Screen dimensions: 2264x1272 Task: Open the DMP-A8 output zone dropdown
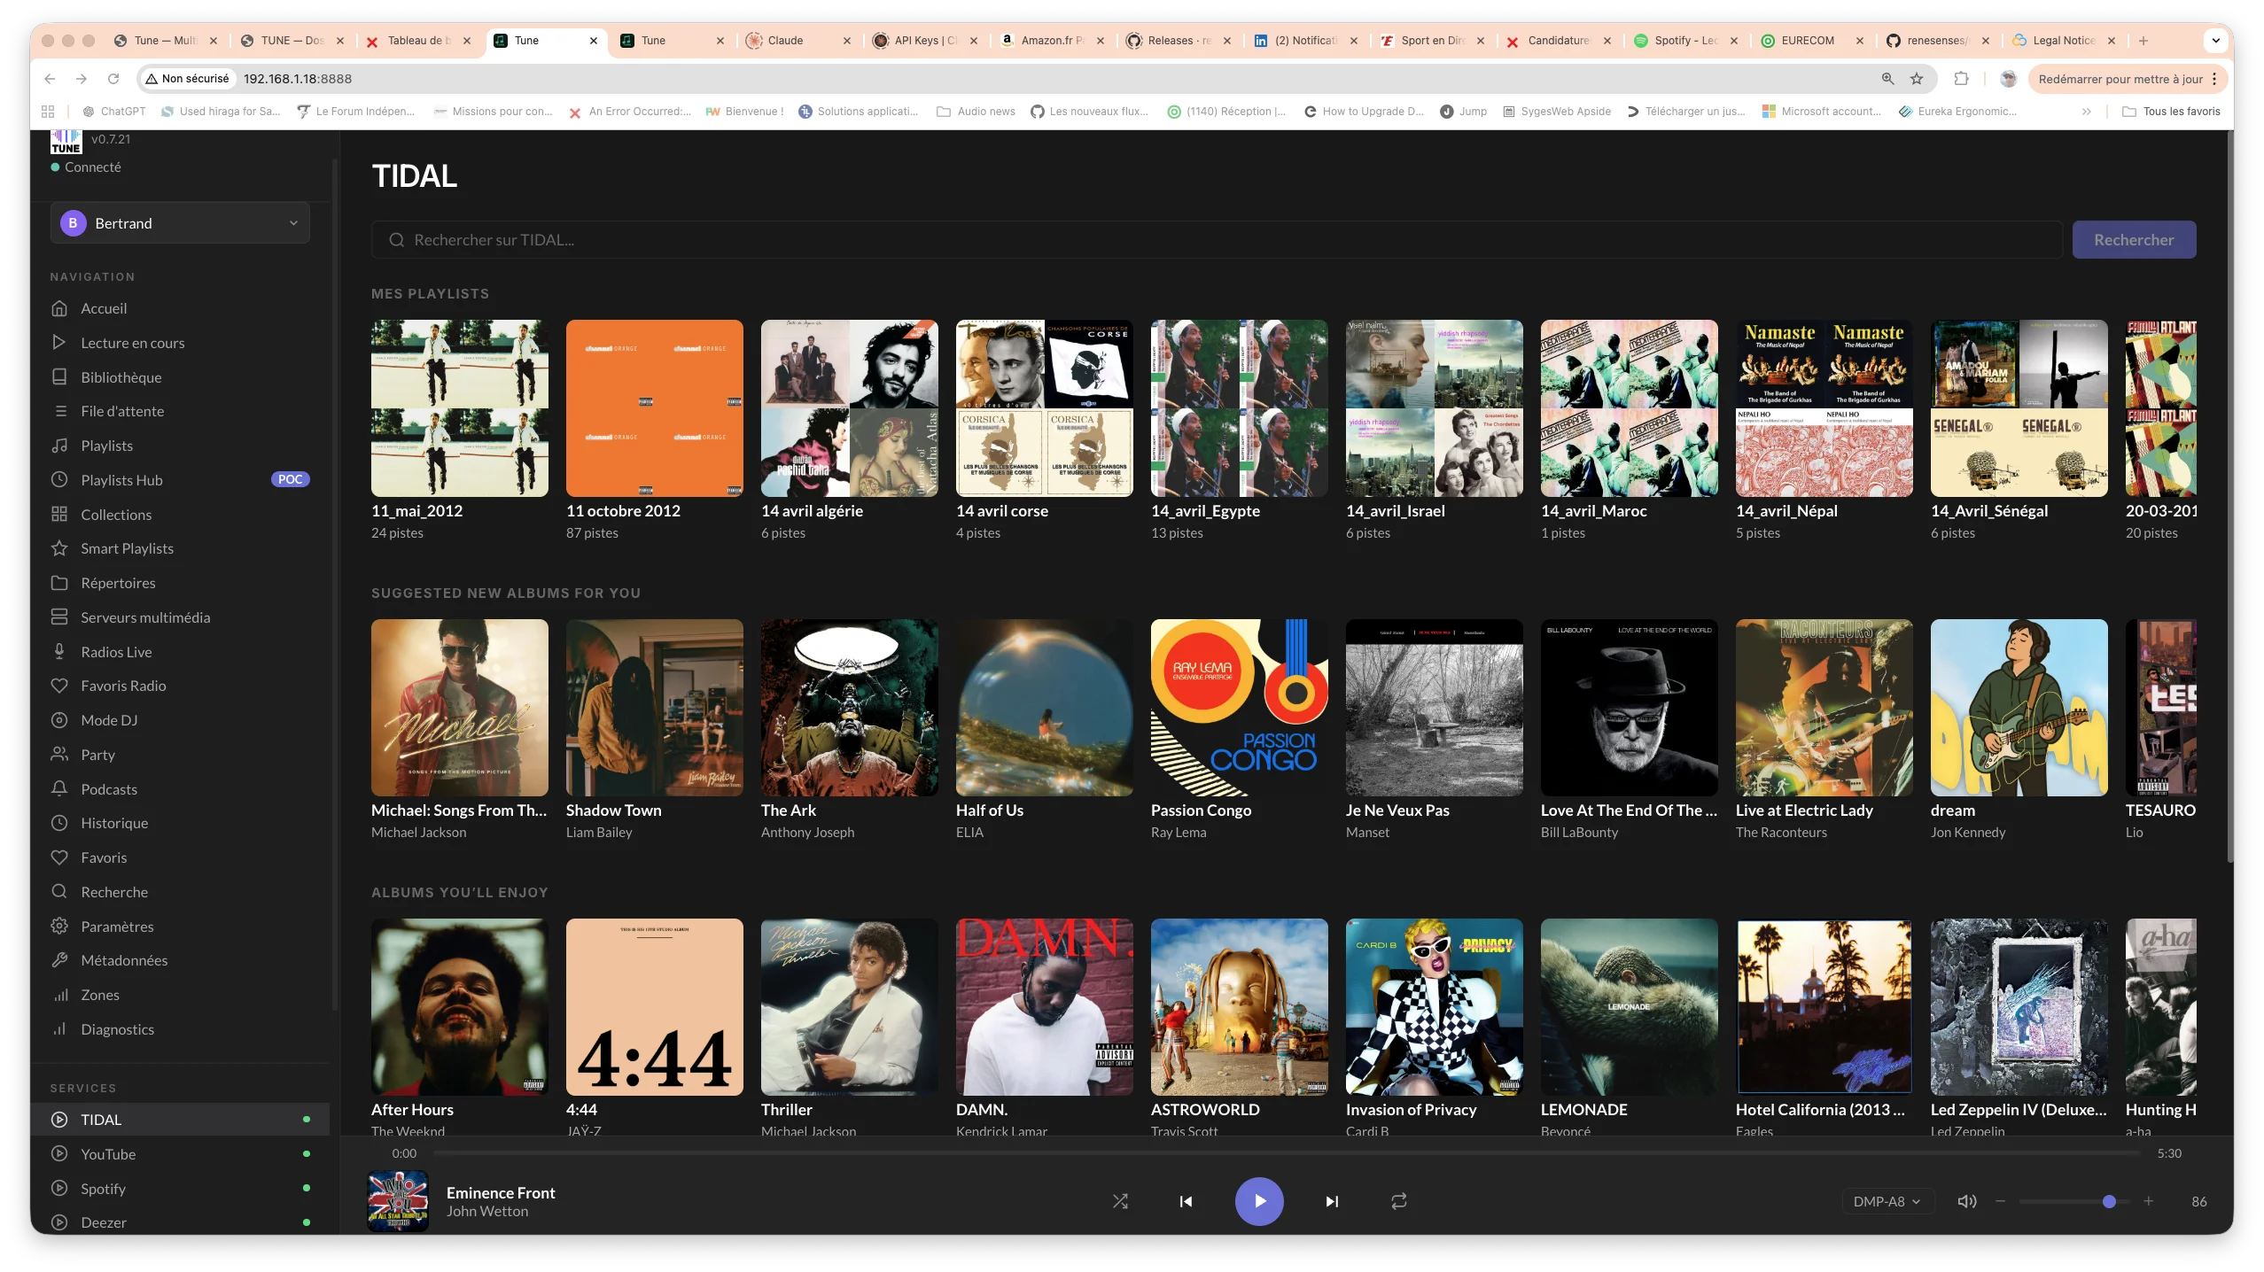point(1887,1201)
